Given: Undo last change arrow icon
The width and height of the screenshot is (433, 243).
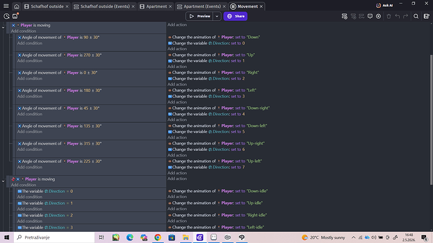Looking at the screenshot, I should point(397,16).
